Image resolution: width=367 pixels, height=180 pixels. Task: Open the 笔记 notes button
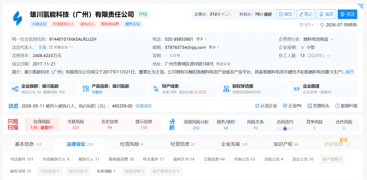pos(306,14)
